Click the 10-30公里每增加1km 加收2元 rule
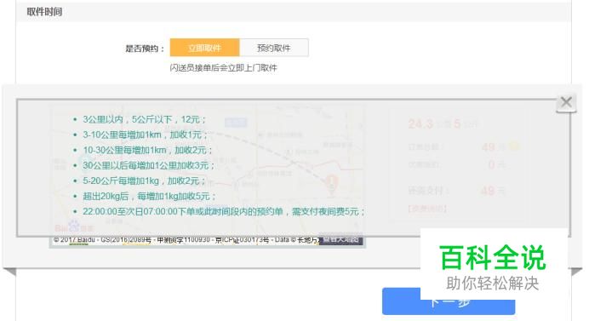Viewport: 589px width, 321px height. coord(147,150)
